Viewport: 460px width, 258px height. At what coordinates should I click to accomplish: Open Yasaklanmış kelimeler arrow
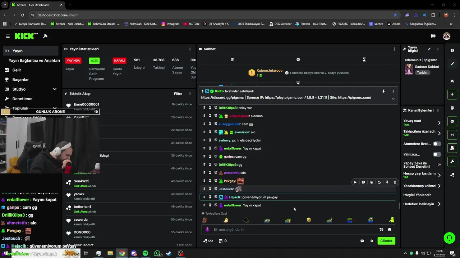pyautogui.click(x=439, y=186)
